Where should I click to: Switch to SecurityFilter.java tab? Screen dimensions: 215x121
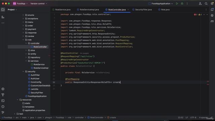click(x=142, y=10)
